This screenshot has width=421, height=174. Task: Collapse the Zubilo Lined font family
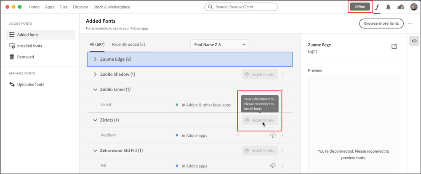pos(95,90)
